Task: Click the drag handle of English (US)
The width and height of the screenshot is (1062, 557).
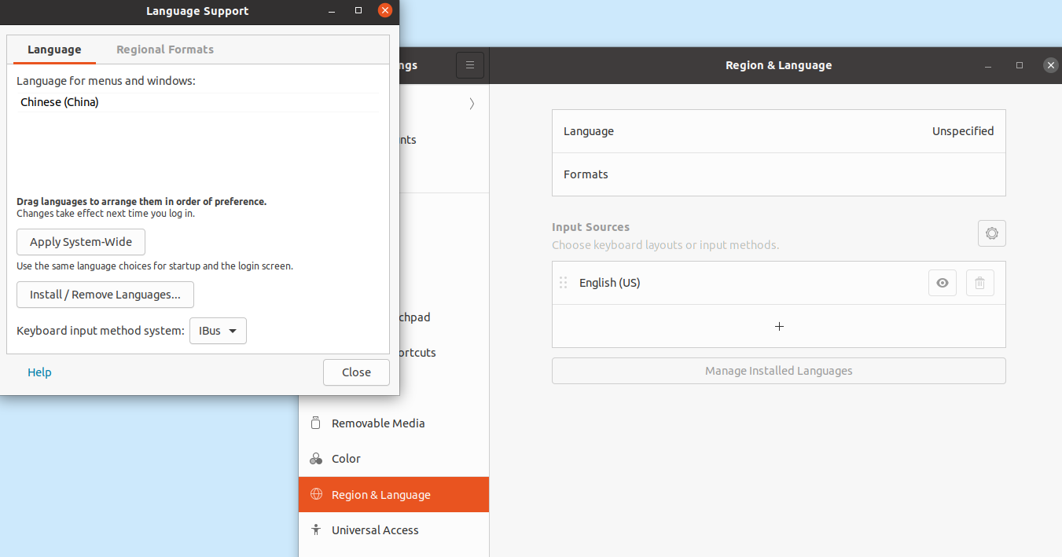Action: point(563,283)
